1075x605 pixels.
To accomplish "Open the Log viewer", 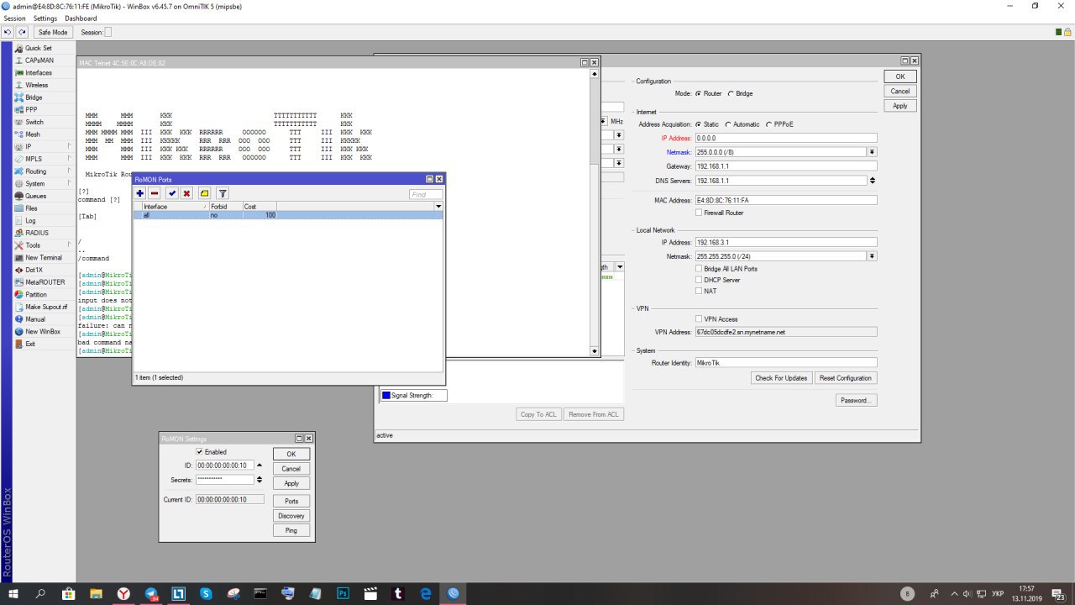I will [x=30, y=220].
